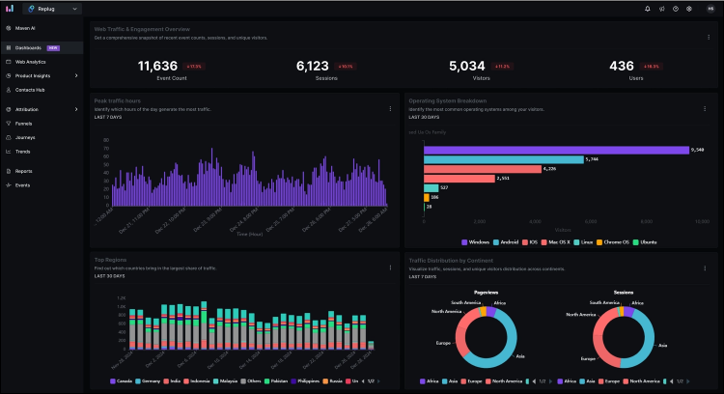This screenshot has height=394, width=724.
Task: Open the Web Traffic & Engagement Overview options menu
Action: 709,38
